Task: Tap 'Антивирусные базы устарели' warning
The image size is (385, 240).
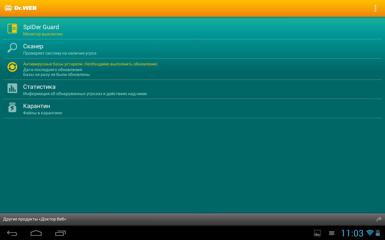Action: click(x=91, y=64)
